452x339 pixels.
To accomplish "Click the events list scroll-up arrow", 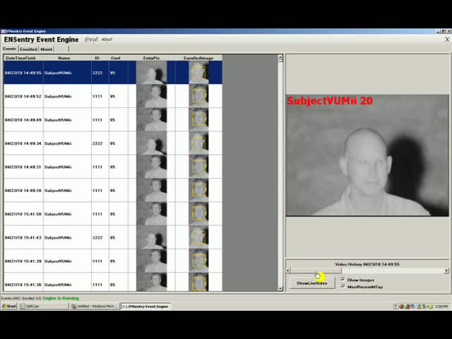I will tap(280, 57).
